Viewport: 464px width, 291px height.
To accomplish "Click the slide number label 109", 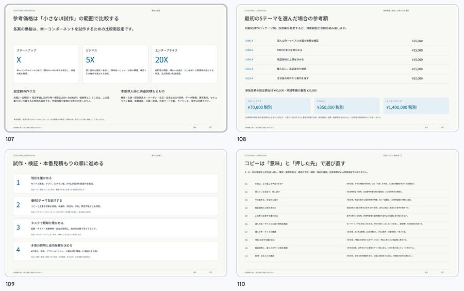I will pyautogui.click(x=10, y=284).
